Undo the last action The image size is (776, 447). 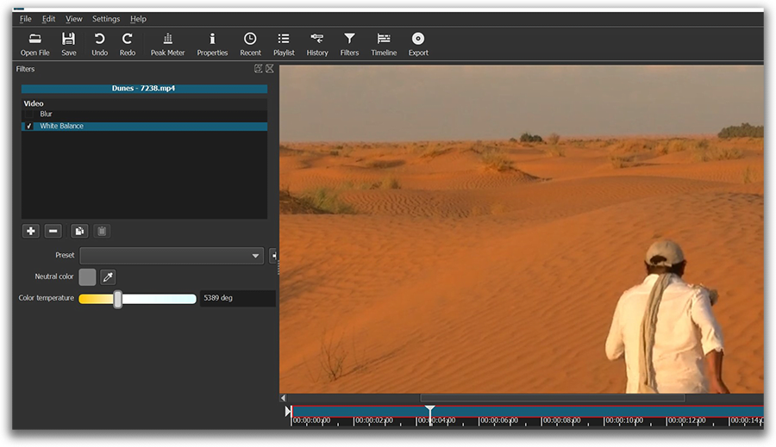(99, 44)
